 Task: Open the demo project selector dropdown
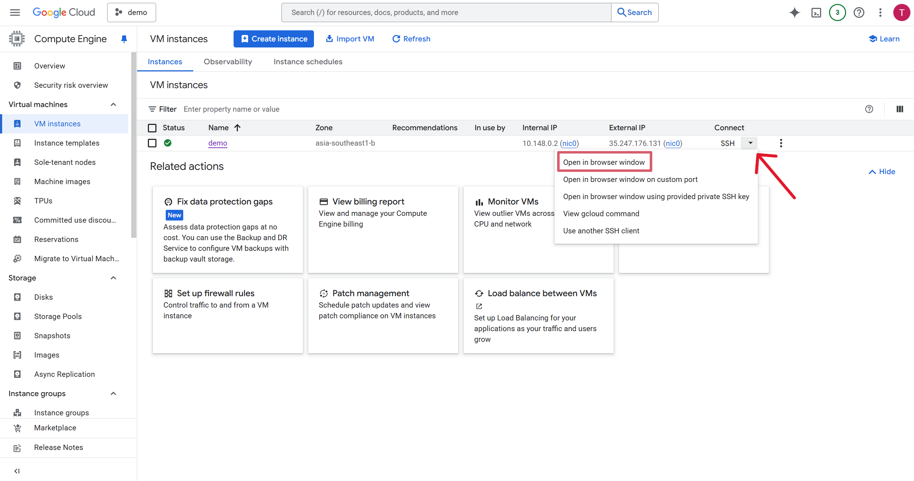(131, 12)
